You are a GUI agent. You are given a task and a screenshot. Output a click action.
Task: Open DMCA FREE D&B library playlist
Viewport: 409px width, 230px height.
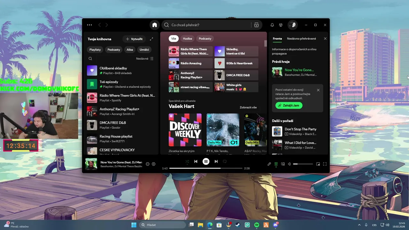[x=121, y=125]
